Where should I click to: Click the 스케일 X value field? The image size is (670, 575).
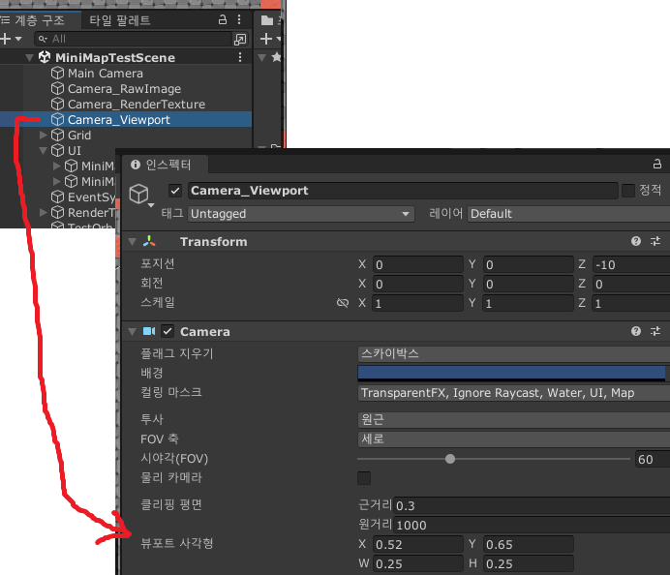click(418, 303)
